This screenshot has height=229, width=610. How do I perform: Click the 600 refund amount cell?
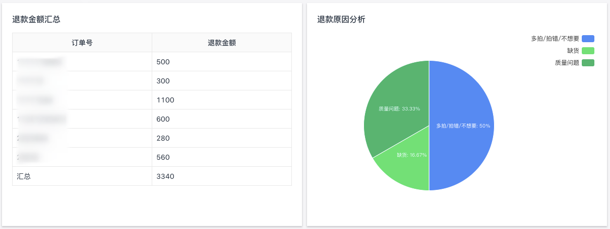(x=222, y=119)
